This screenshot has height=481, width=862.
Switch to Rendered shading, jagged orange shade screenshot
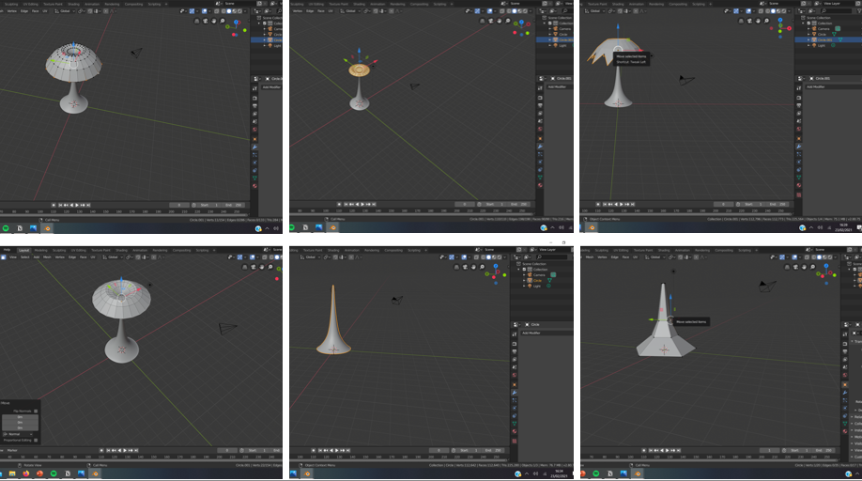(x=784, y=11)
